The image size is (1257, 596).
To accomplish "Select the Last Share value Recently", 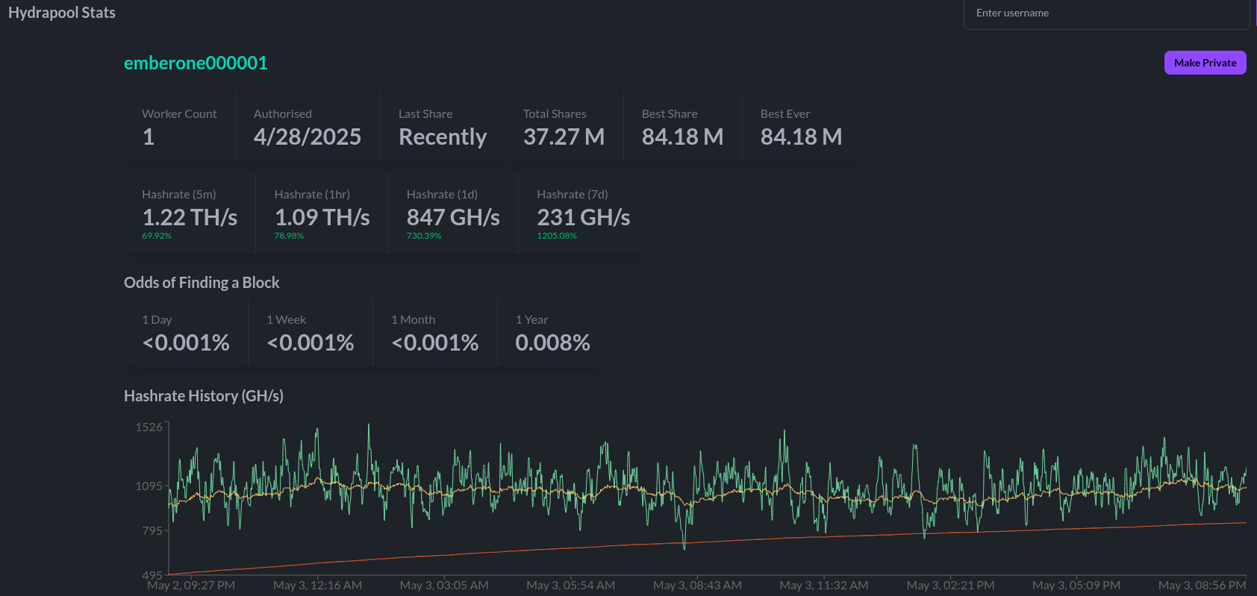I will tap(443, 137).
